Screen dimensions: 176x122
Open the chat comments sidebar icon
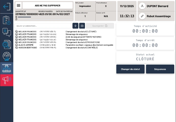point(6,32)
